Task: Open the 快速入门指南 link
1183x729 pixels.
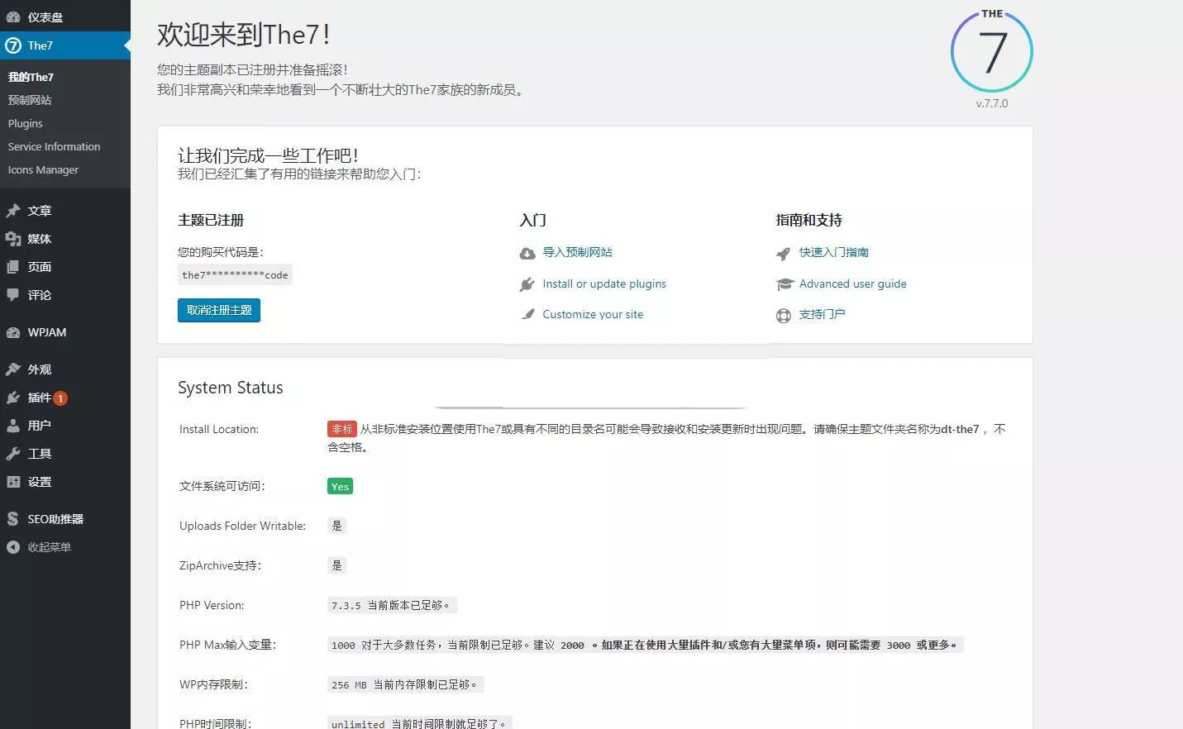Action: point(833,252)
